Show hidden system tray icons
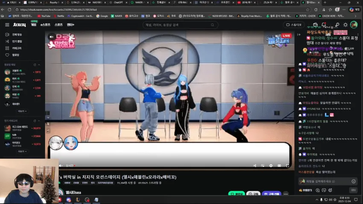363x204 pixels. (317, 200)
